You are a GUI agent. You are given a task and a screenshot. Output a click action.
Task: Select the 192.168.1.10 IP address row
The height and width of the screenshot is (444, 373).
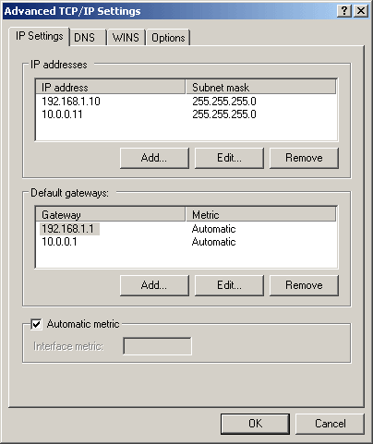coord(186,102)
